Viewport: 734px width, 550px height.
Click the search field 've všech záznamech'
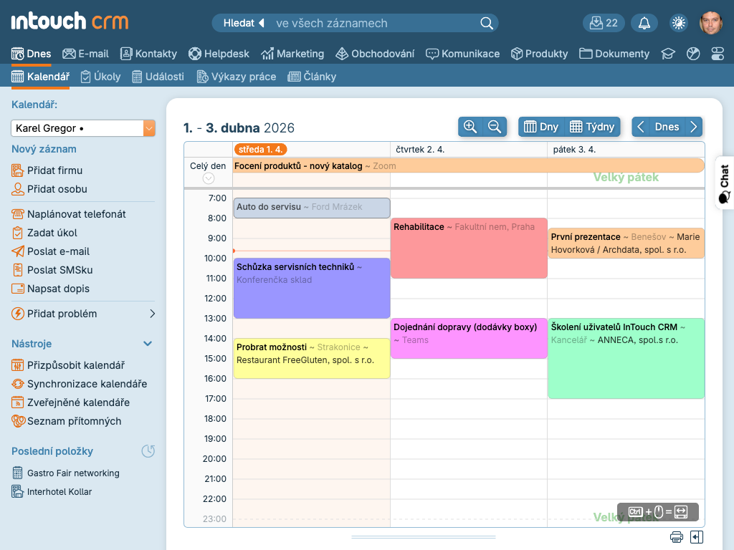tap(373, 23)
